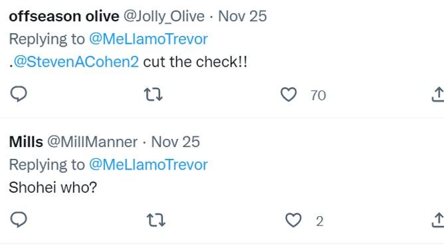Open Mills' profile name
The width and height of the screenshot is (444, 250).
click(x=26, y=142)
